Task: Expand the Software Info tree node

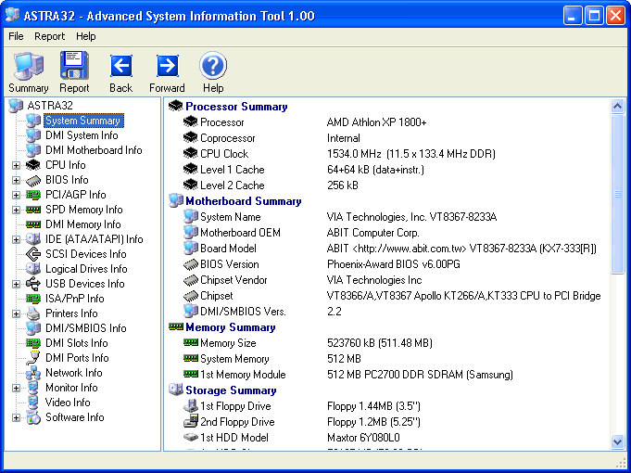Action: pos(16,417)
